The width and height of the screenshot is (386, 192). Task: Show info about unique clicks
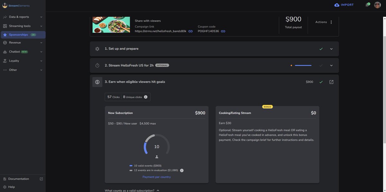(146, 97)
